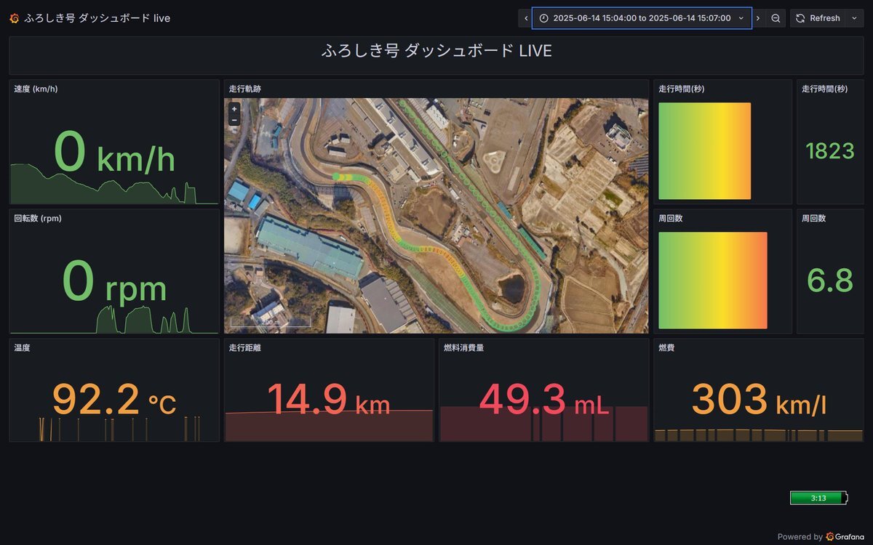
Task: Shift time range forward with right chevron
Action: click(x=758, y=18)
